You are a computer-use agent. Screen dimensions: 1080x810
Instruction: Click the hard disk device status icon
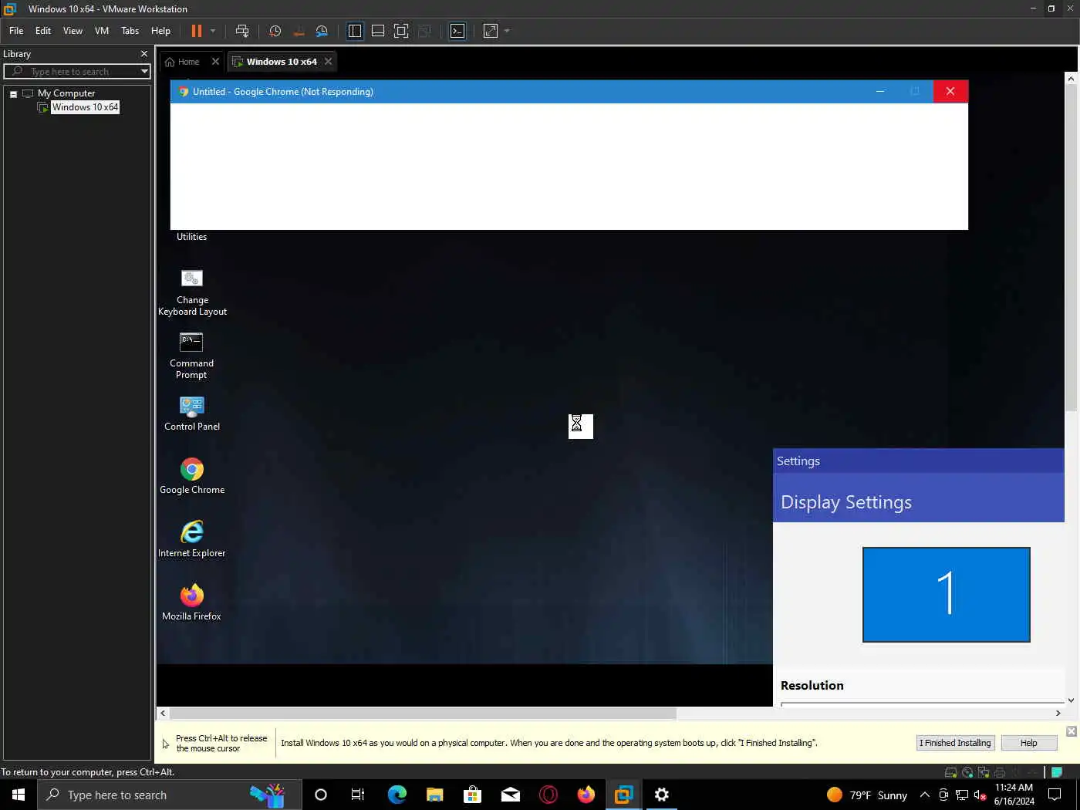951,772
